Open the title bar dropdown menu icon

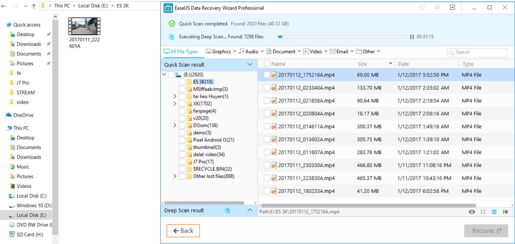click(x=452, y=7)
